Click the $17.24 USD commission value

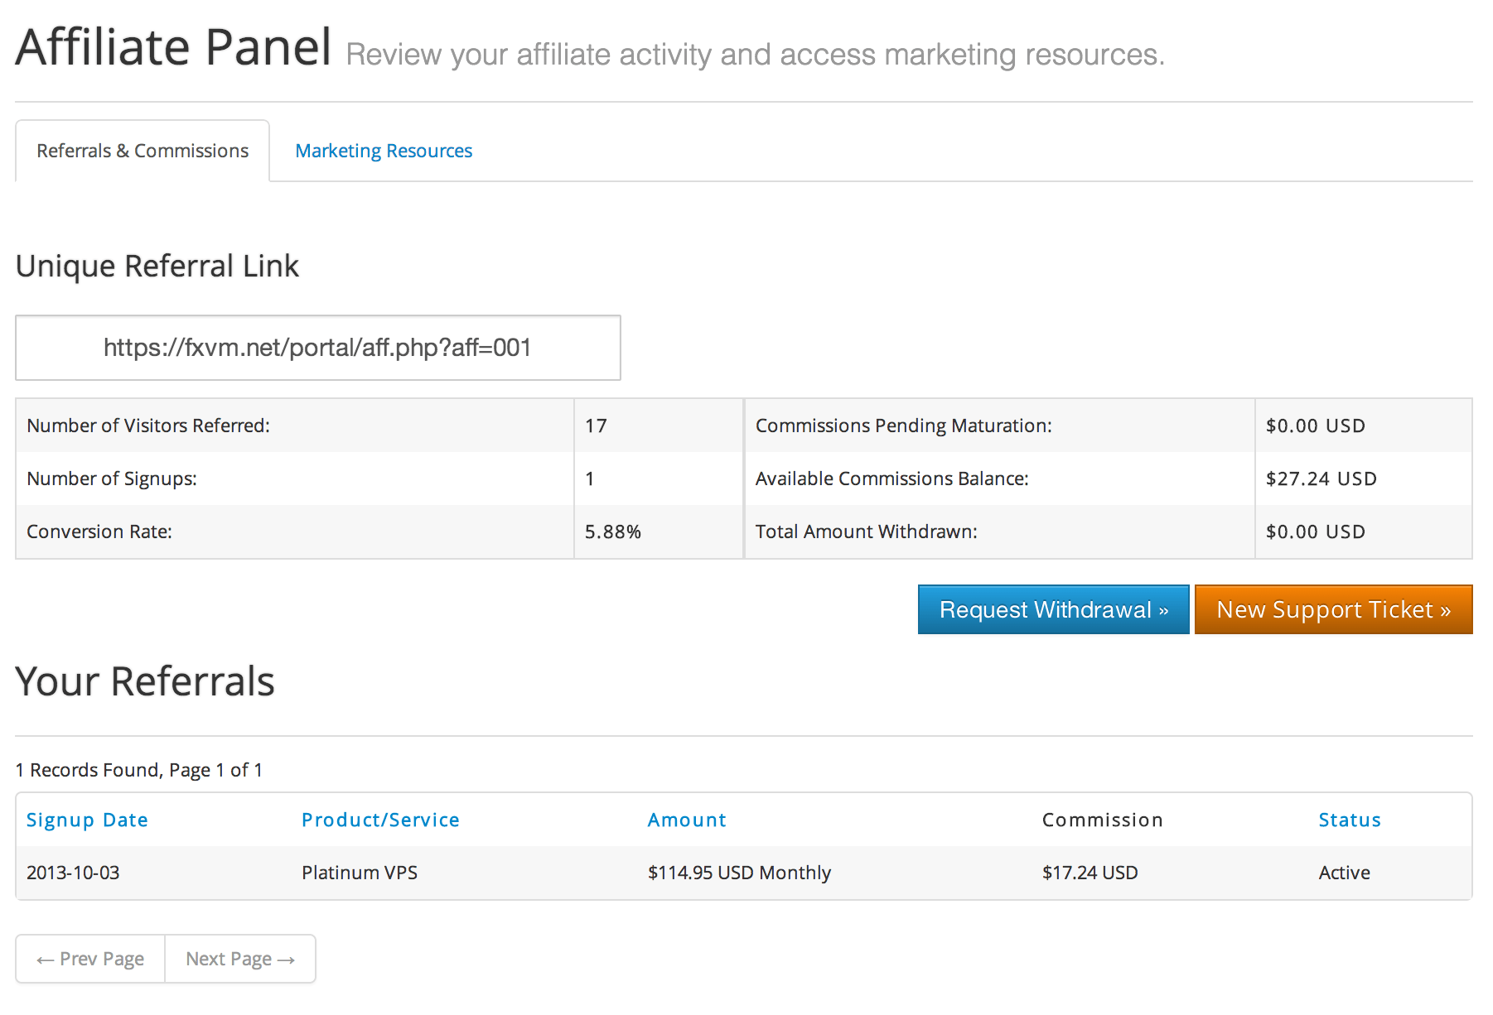point(1090,873)
